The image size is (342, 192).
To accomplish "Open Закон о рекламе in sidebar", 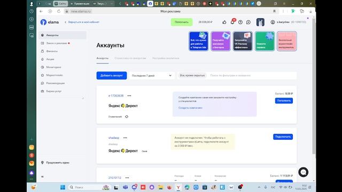I will tap(57, 43).
